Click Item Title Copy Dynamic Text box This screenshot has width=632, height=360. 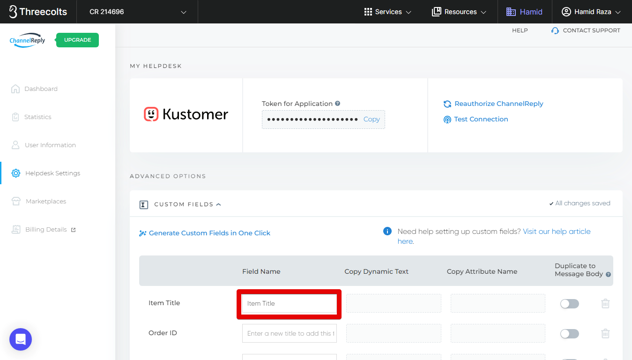click(x=394, y=303)
